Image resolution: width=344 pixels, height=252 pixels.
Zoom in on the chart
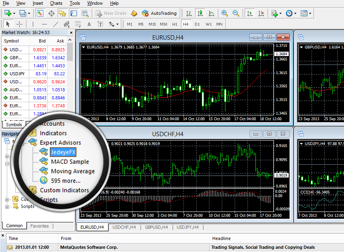225,13
